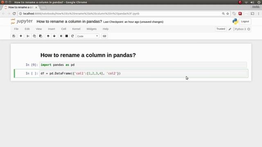This screenshot has height=147, width=262.
Task: Open the command palette keyboard icon
Action: 104,36
